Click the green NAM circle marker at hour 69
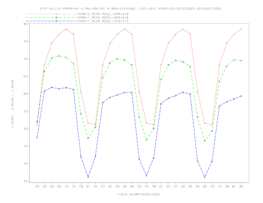The height and width of the screenshot is (203, 263). click(205, 141)
